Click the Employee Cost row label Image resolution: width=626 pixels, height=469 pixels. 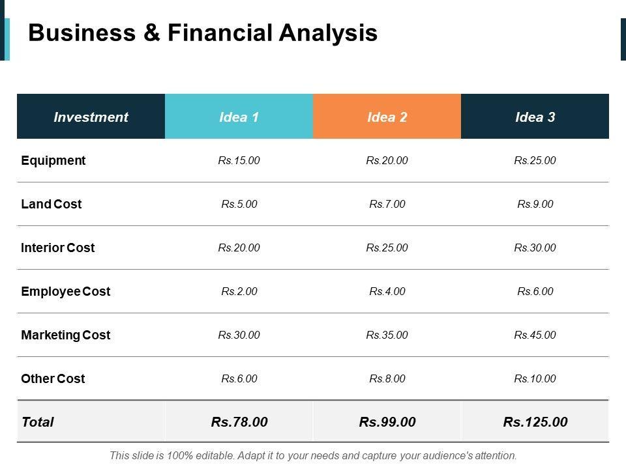[x=66, y=291]
